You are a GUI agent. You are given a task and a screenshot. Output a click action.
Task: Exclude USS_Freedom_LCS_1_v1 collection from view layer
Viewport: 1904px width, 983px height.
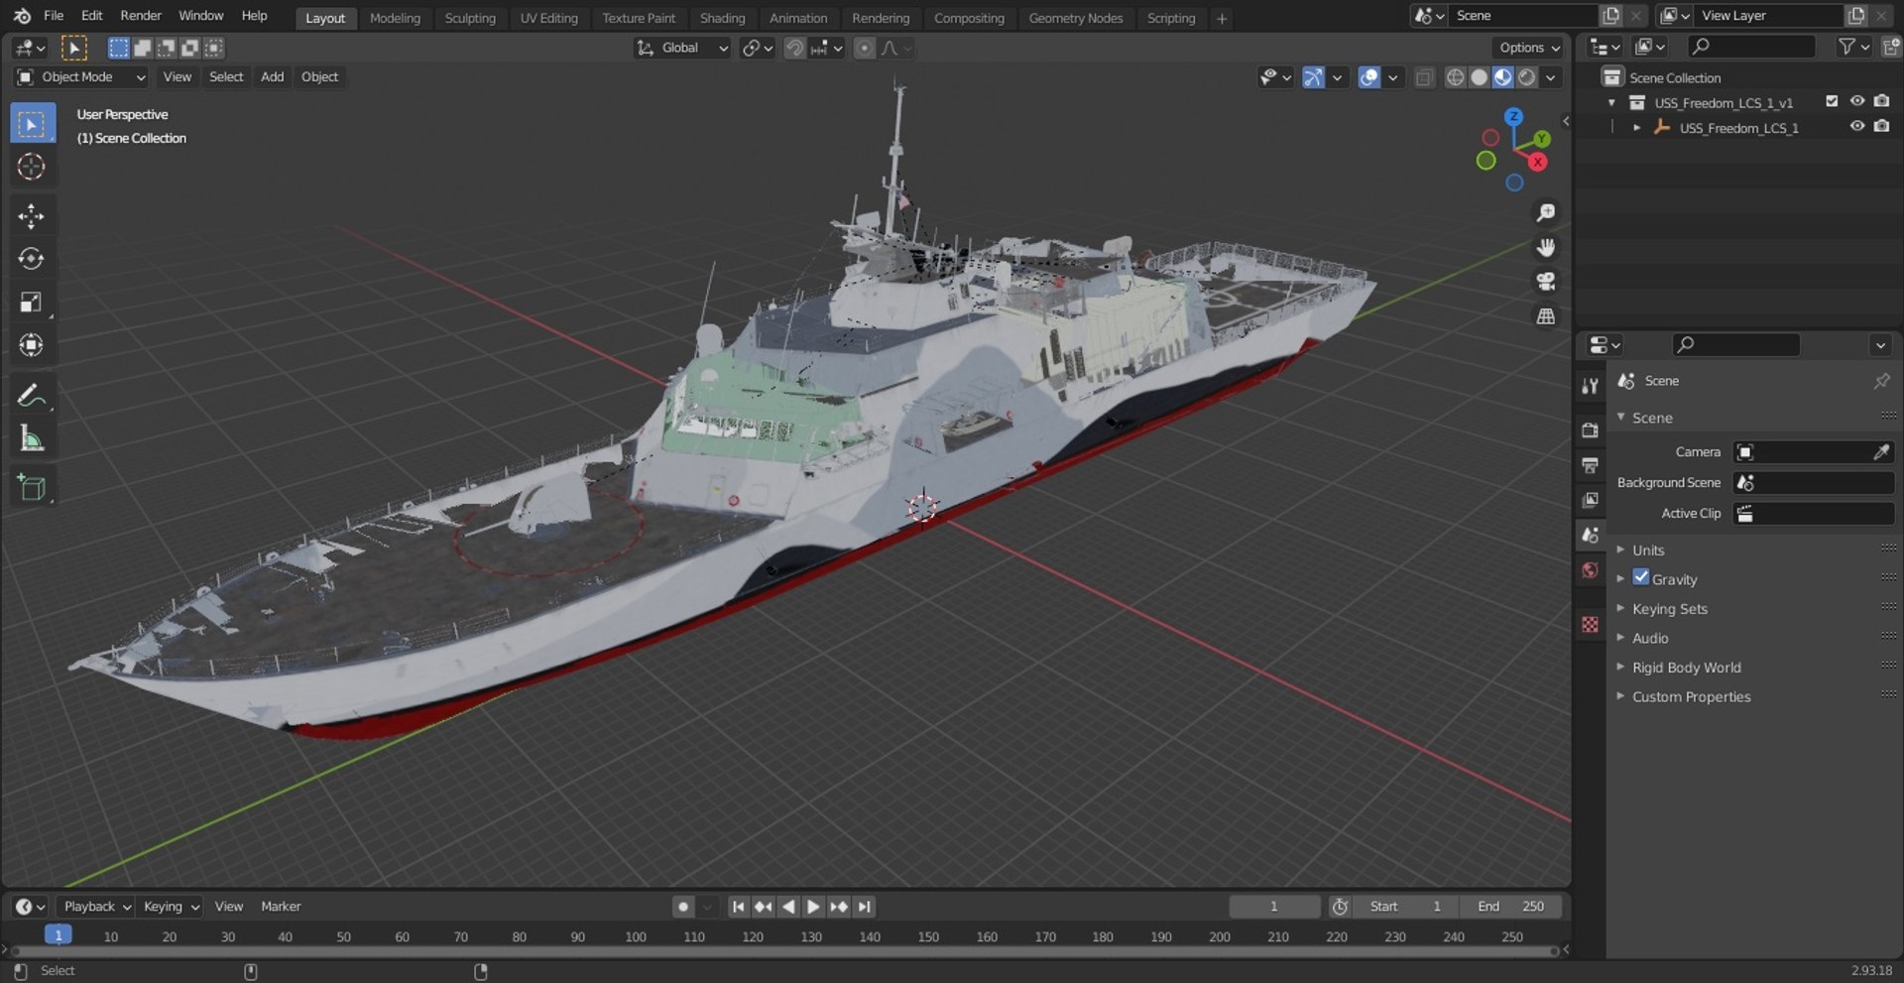(1832, 101)
